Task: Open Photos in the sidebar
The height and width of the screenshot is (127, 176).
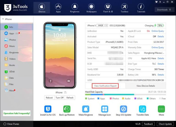Action: (17, 40)
